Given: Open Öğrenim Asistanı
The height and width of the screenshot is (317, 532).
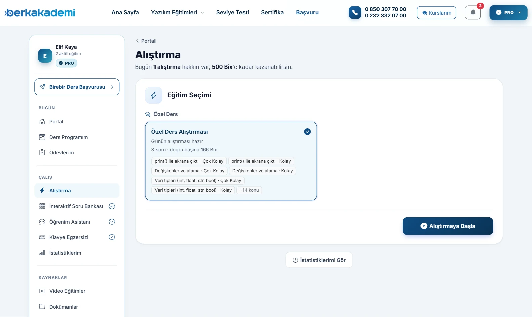Looking at the screenshot, I should pyautogui.click(x=77, y=222).
